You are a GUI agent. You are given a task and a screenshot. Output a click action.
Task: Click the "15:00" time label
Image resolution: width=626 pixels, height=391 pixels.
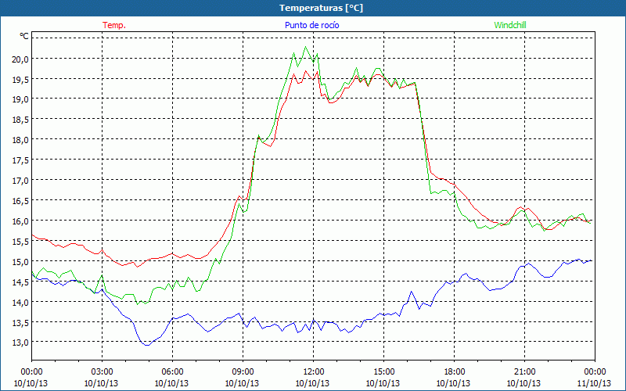(x=384, y=372)
